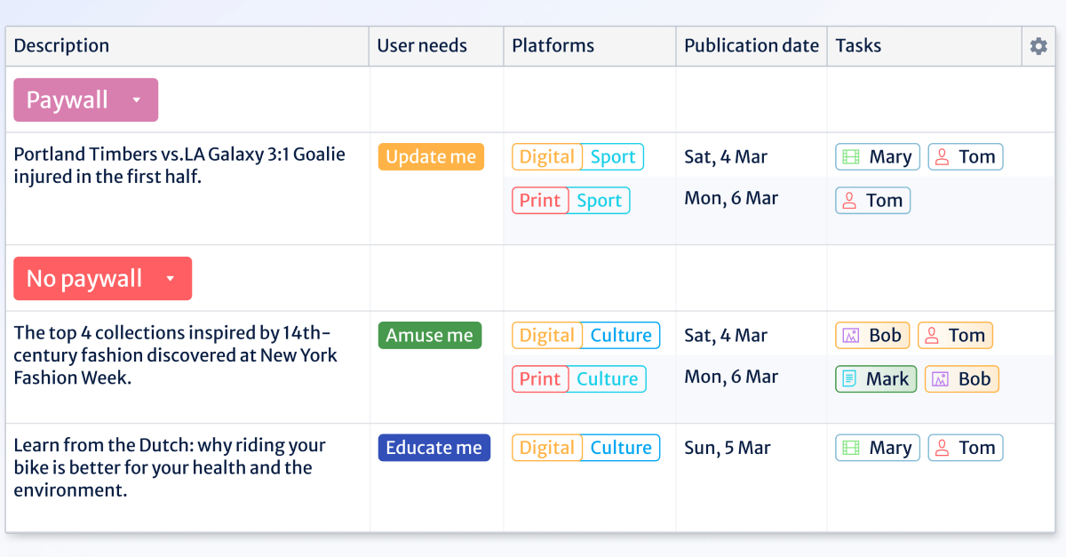Select the Digital Sport platform tag
The height and width of the screenshot is (557, 1066).
click(x=577, y=156)
